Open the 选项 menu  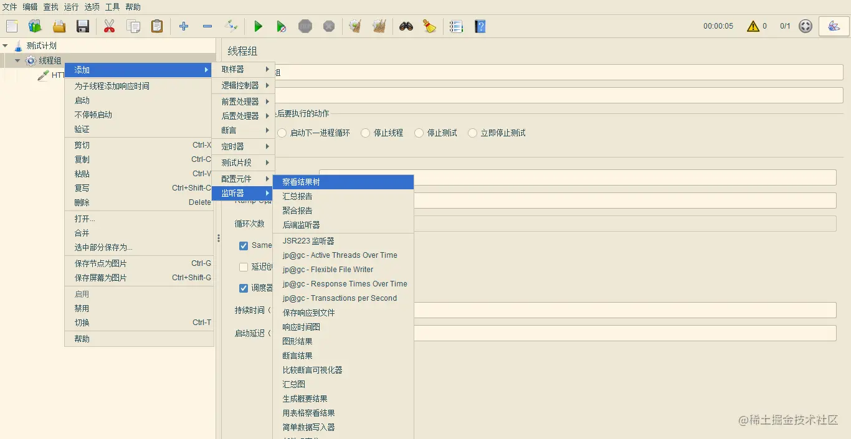click(x=91, y=7)
